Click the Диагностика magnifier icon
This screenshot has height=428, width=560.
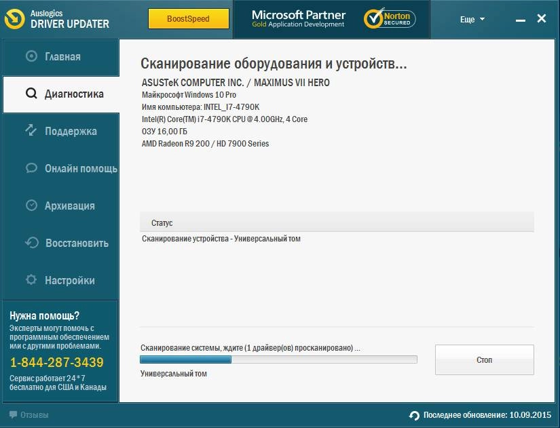pos(31,94)
